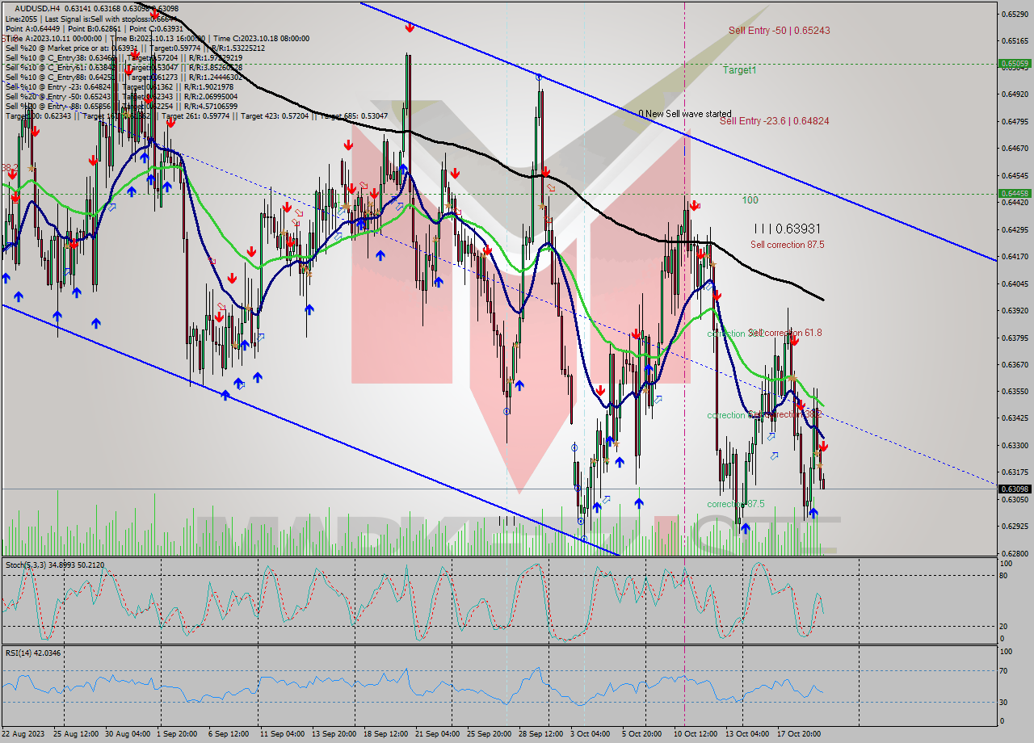Click the Sell correction 87.5 label
Image resolution: width=1034 pixels, height=743 pixels.
787,245
